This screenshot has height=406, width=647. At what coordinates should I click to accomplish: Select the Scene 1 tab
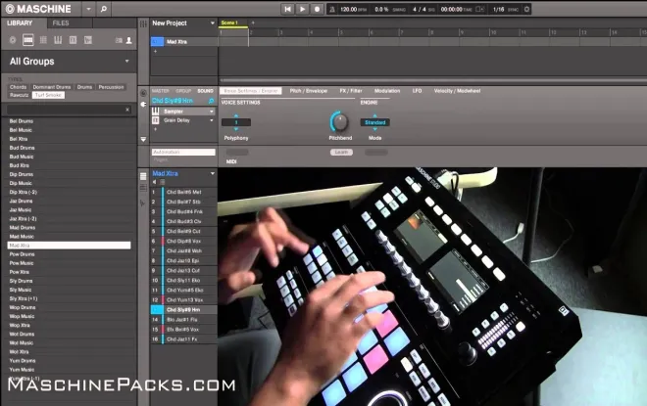[x=233, y=23]
